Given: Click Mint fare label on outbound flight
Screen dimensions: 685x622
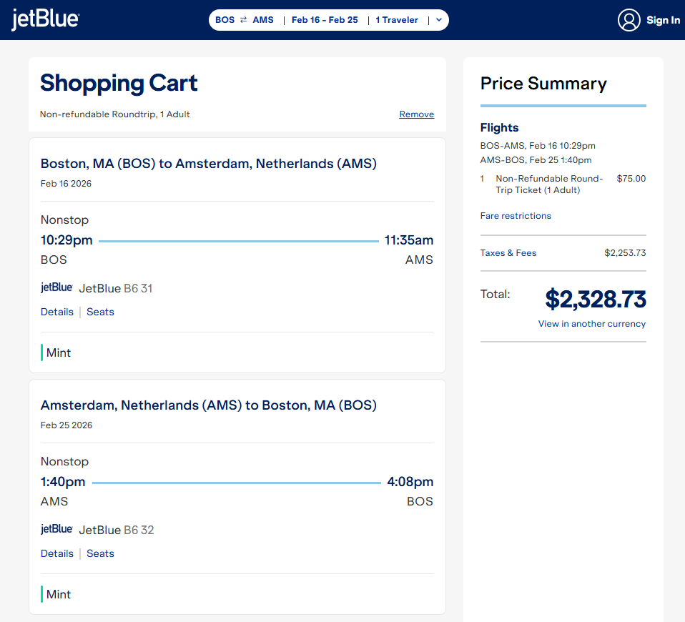Looking at the screenshot, I should coord(58,352).
